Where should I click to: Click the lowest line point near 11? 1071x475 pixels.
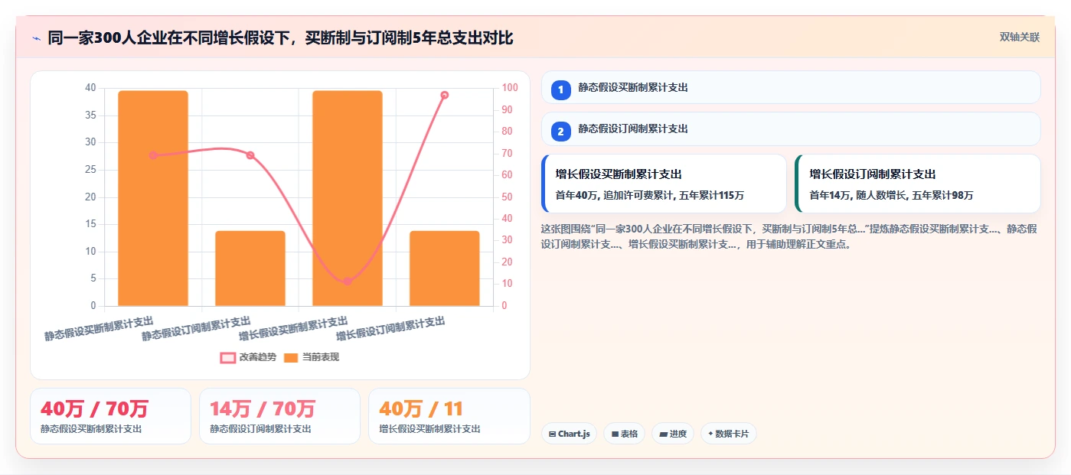coord(348,281)
